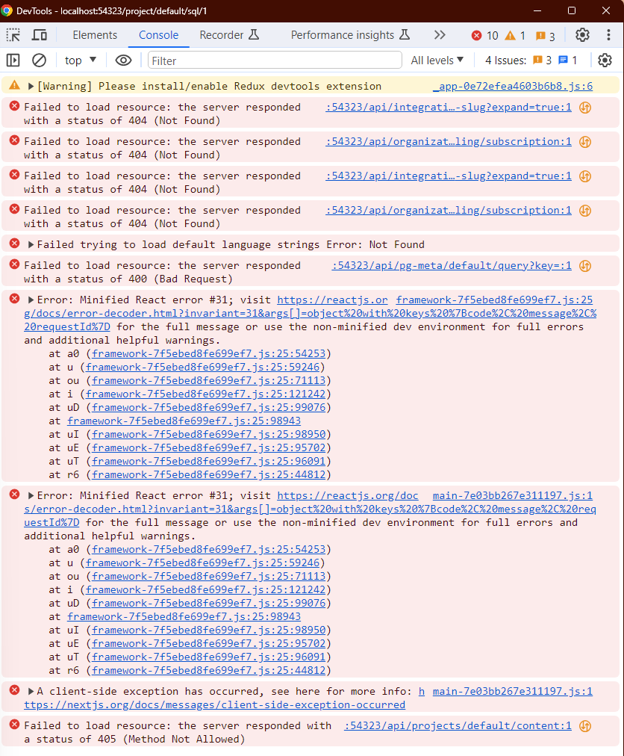Click the yellow warning count badge

click(515, 36)
